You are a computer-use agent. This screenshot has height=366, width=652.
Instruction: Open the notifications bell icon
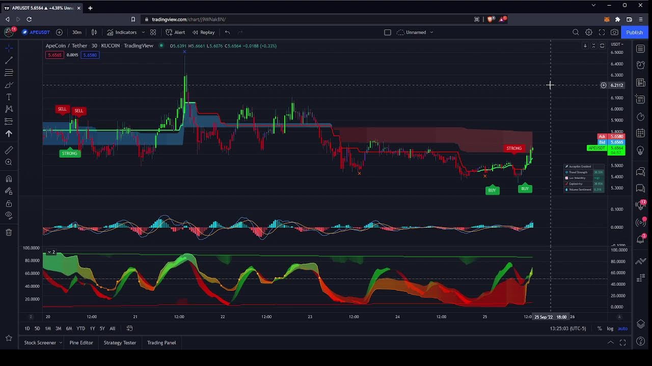pyautogui.click(x=641, y=239)
